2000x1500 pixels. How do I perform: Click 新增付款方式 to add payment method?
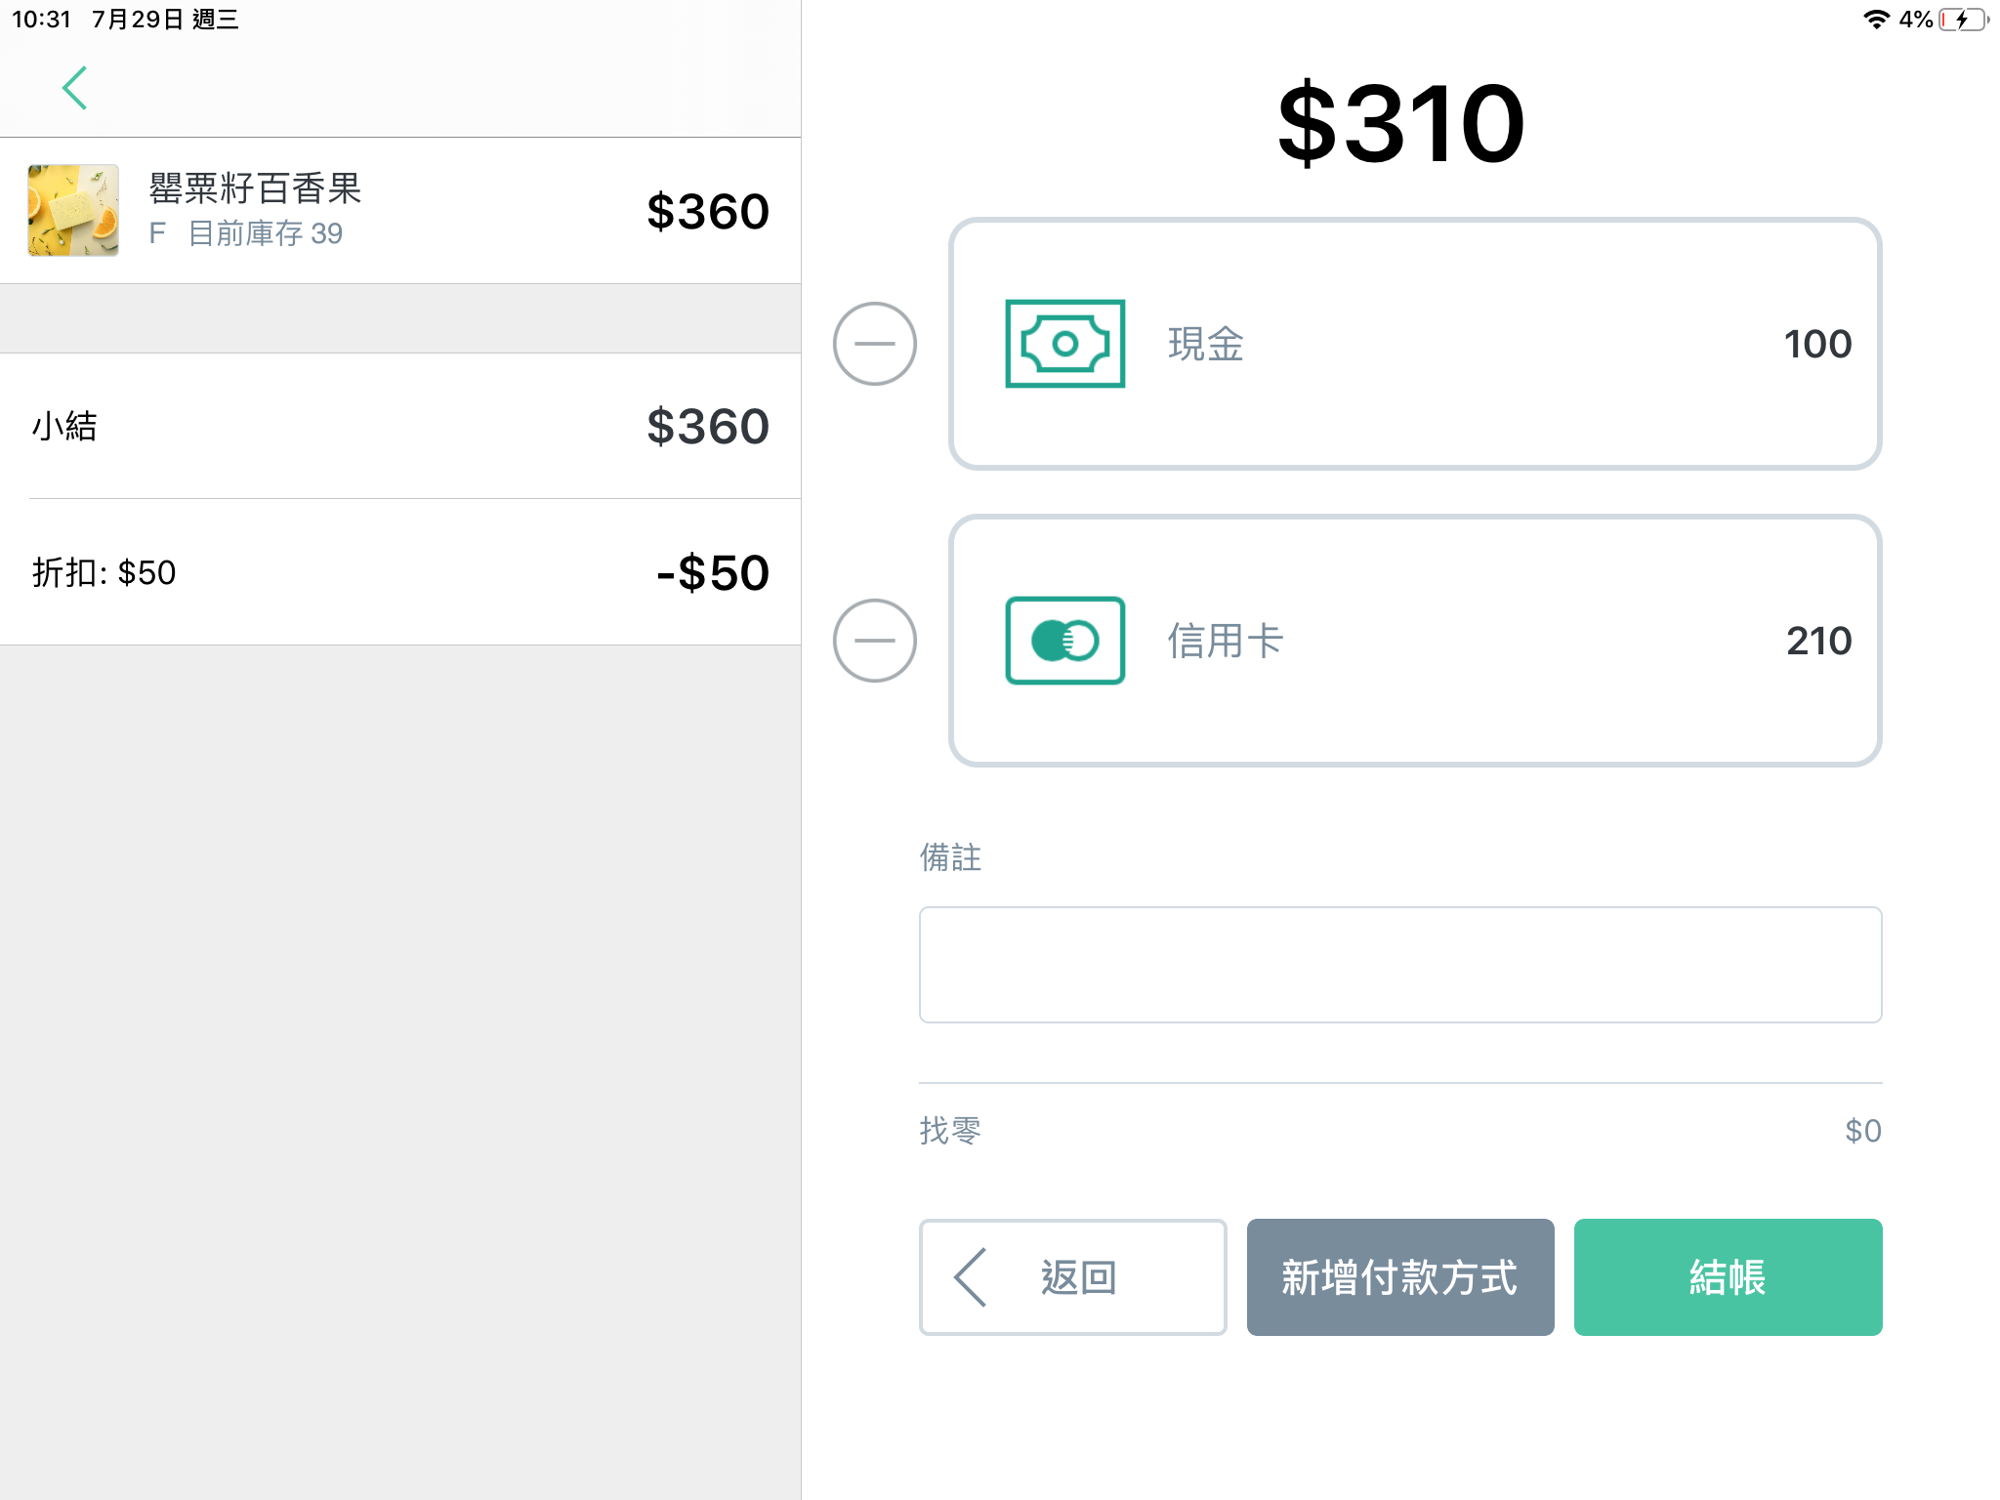1400,1277
